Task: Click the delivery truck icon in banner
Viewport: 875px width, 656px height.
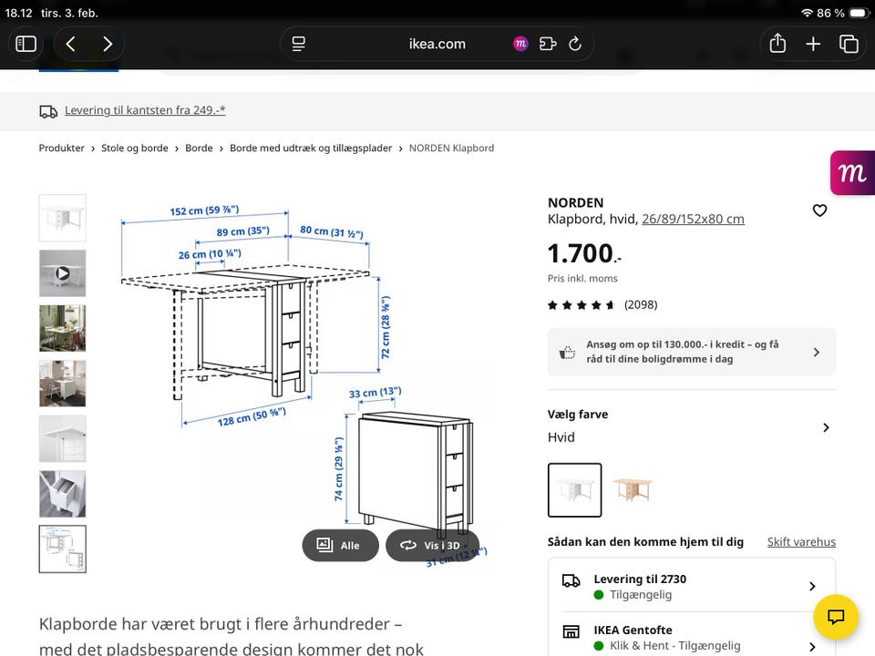Action: [x=48, y=111]
